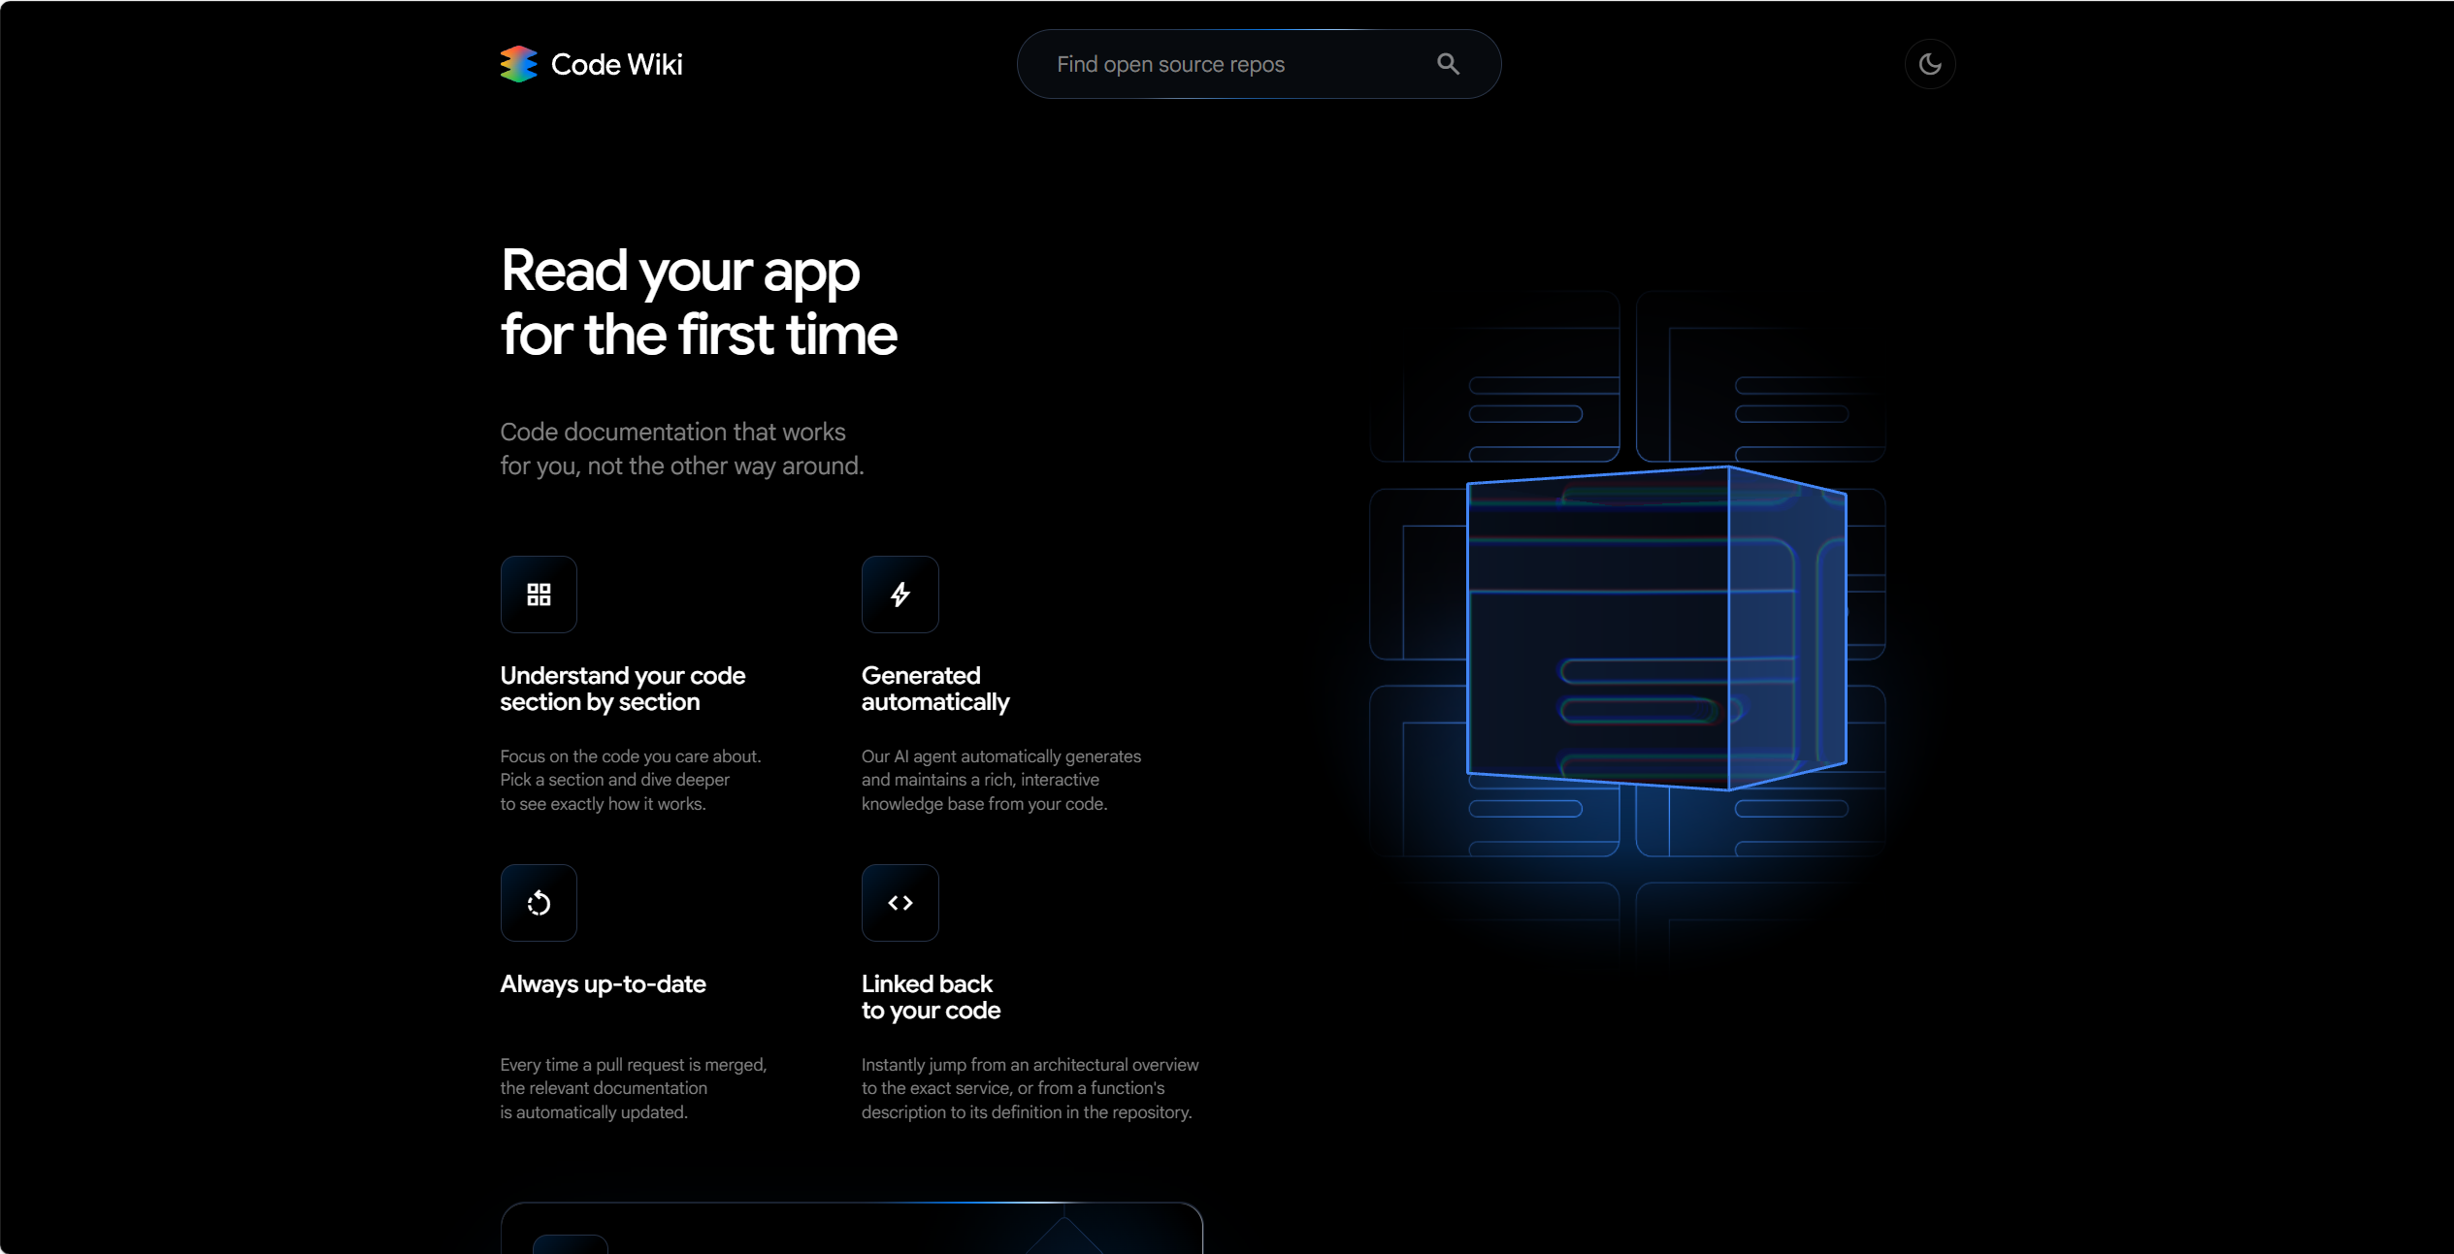Click the Generated automatically heading
The height and width of the screenshot is (1254, 2454).
[x=935, y=689]
